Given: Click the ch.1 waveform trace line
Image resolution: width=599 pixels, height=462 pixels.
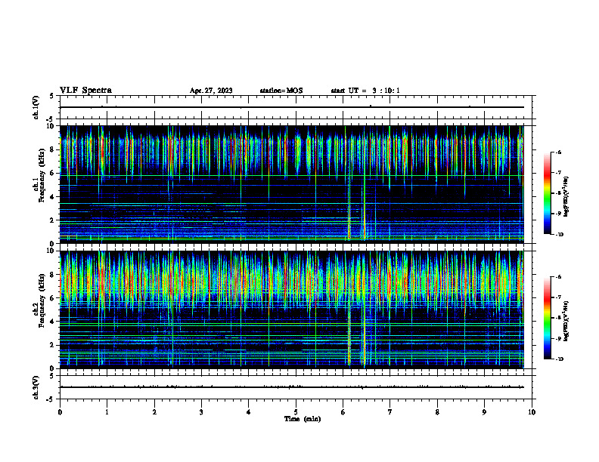Looking at the screenshot, I should point(291,107).
